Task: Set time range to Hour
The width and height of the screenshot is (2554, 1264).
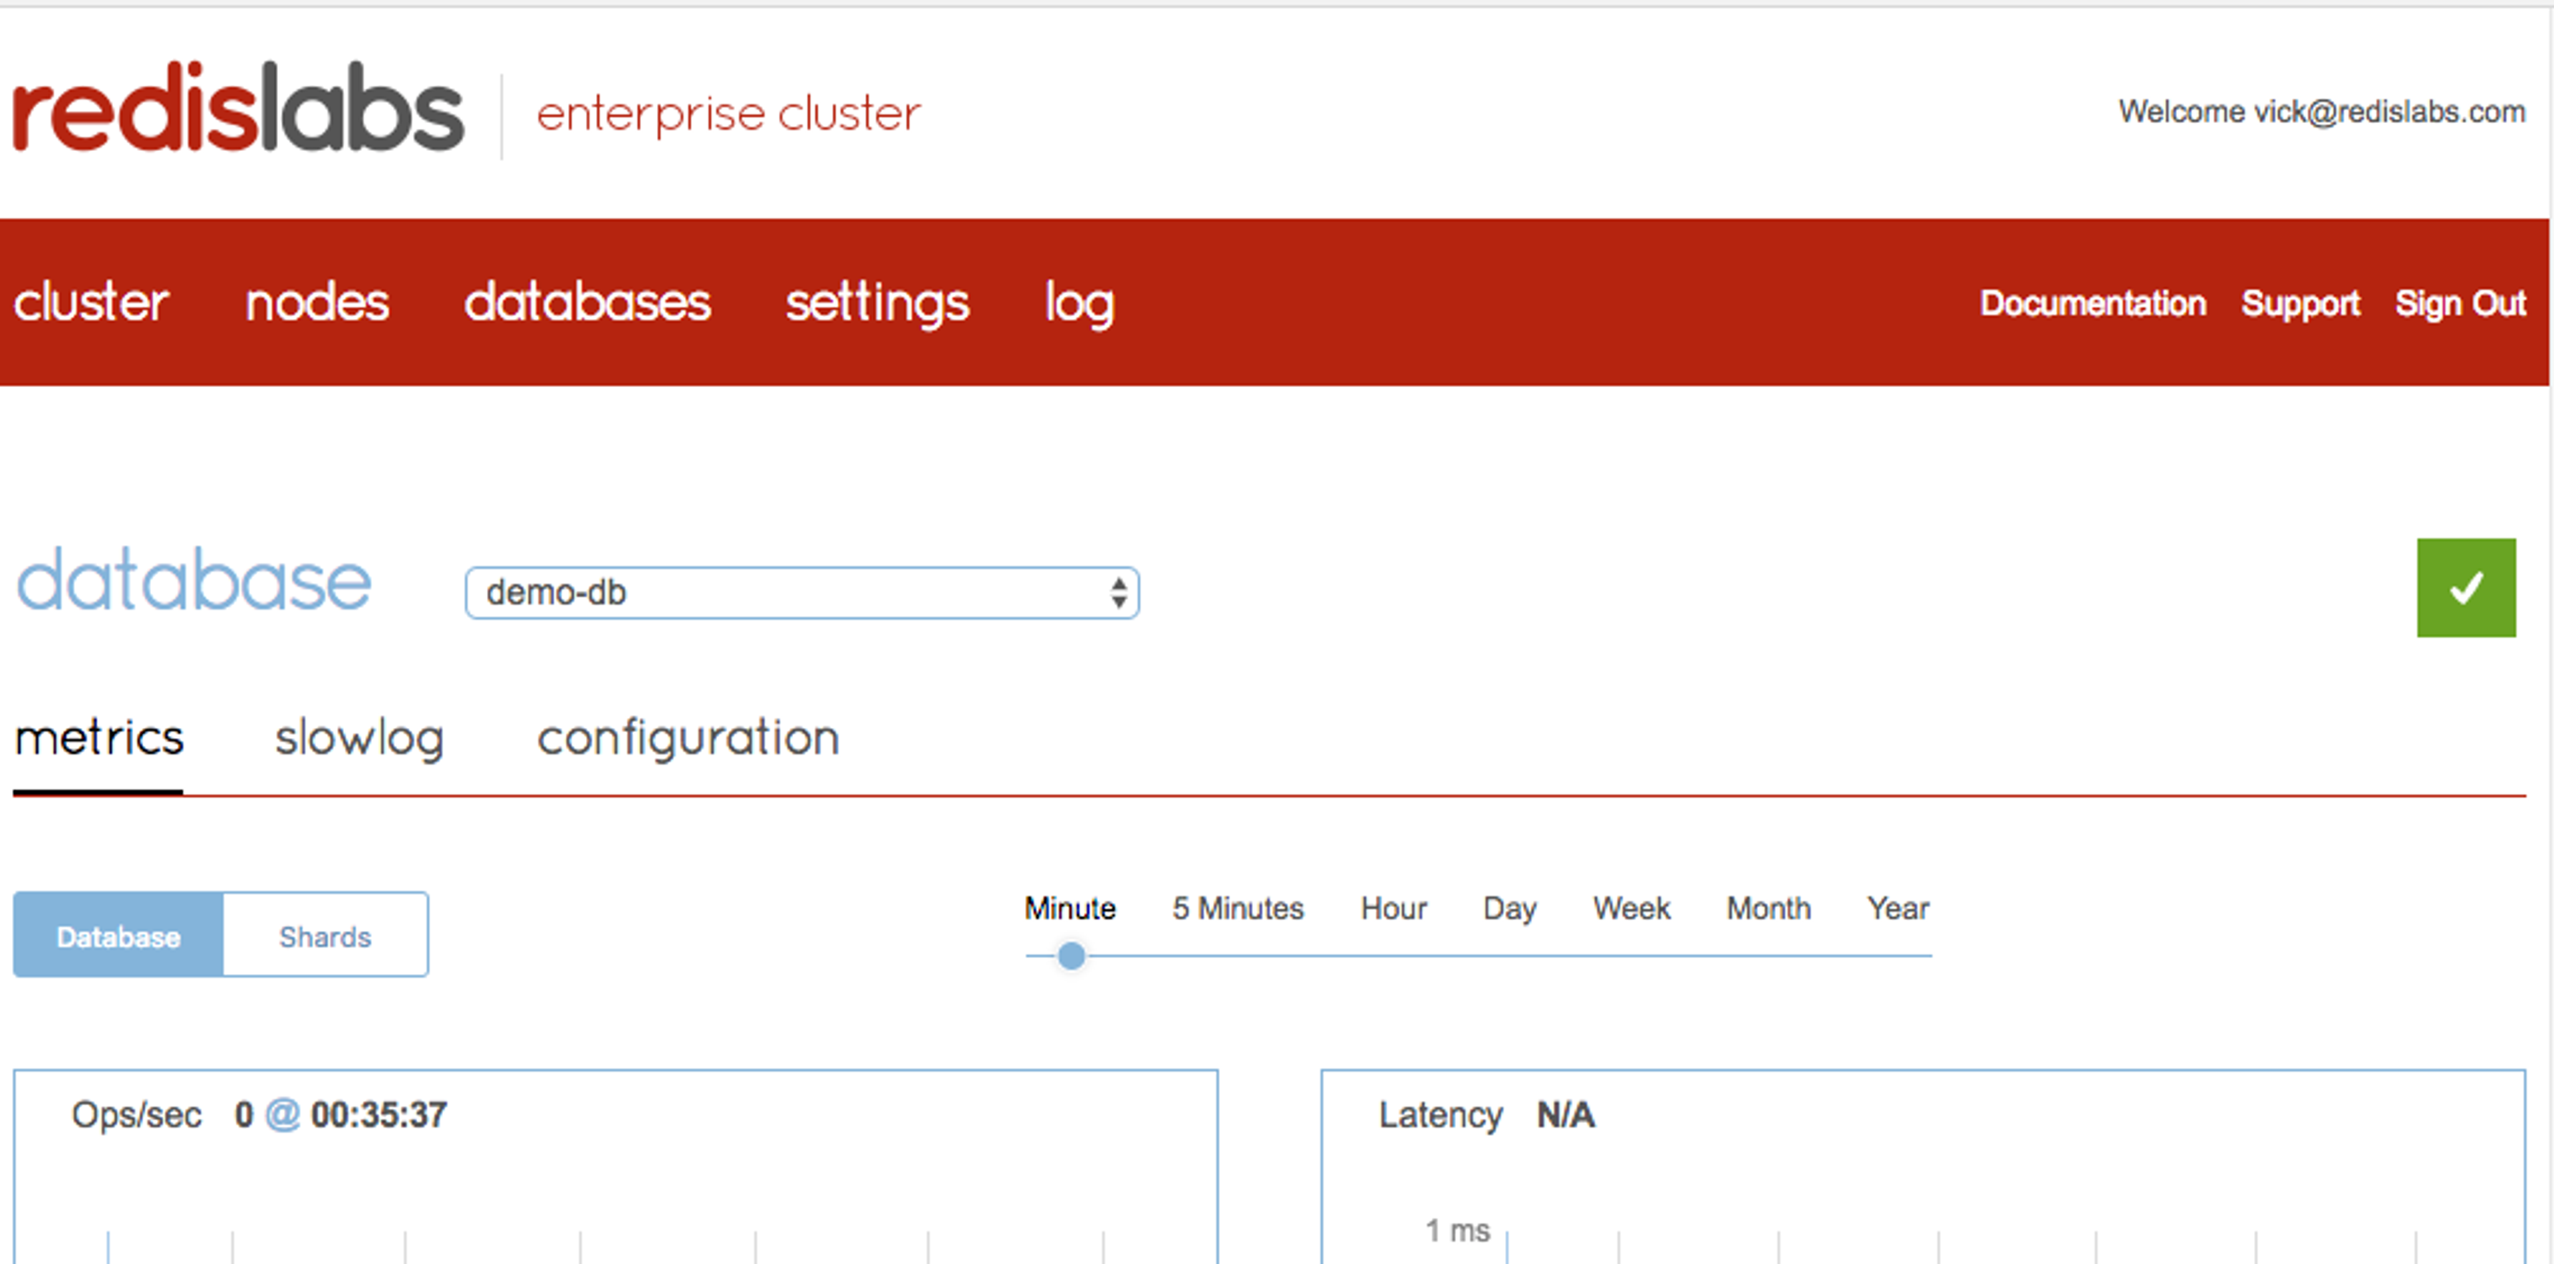Action: tap(1393, 908)
